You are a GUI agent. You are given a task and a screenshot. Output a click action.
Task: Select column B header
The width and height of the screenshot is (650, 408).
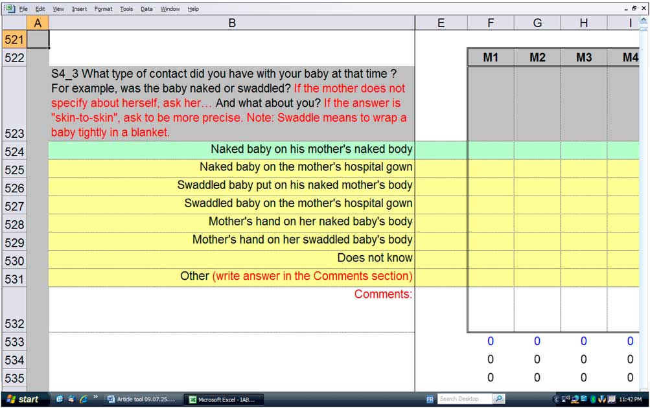[231, 23]
